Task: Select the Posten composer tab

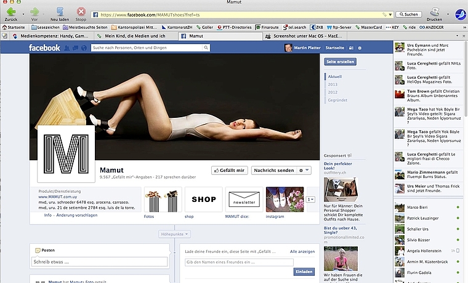Action: pos(45,250)
